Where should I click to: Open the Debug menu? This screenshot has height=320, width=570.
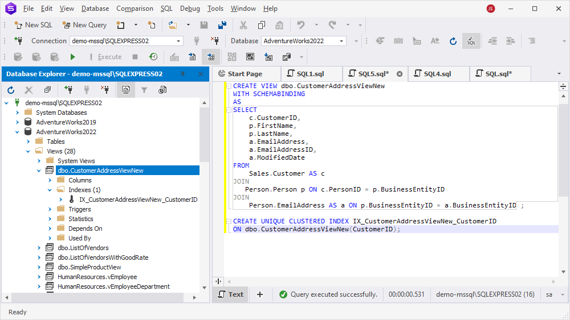(190, 9)
